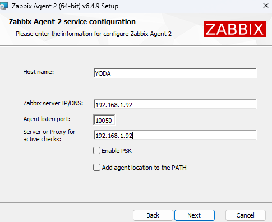Click the 'Server or Proxy for active checks:' label
272x222 pixels.
pos(49,136)
